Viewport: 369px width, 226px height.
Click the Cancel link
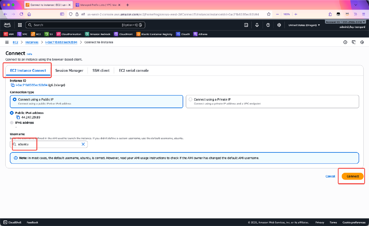point(330,176)
